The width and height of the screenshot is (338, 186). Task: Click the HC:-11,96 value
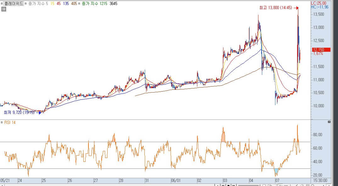pyautogui.click(x=320, y=7)
